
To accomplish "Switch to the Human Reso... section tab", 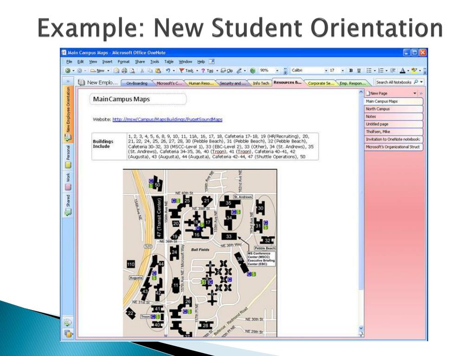I will 201,83.
